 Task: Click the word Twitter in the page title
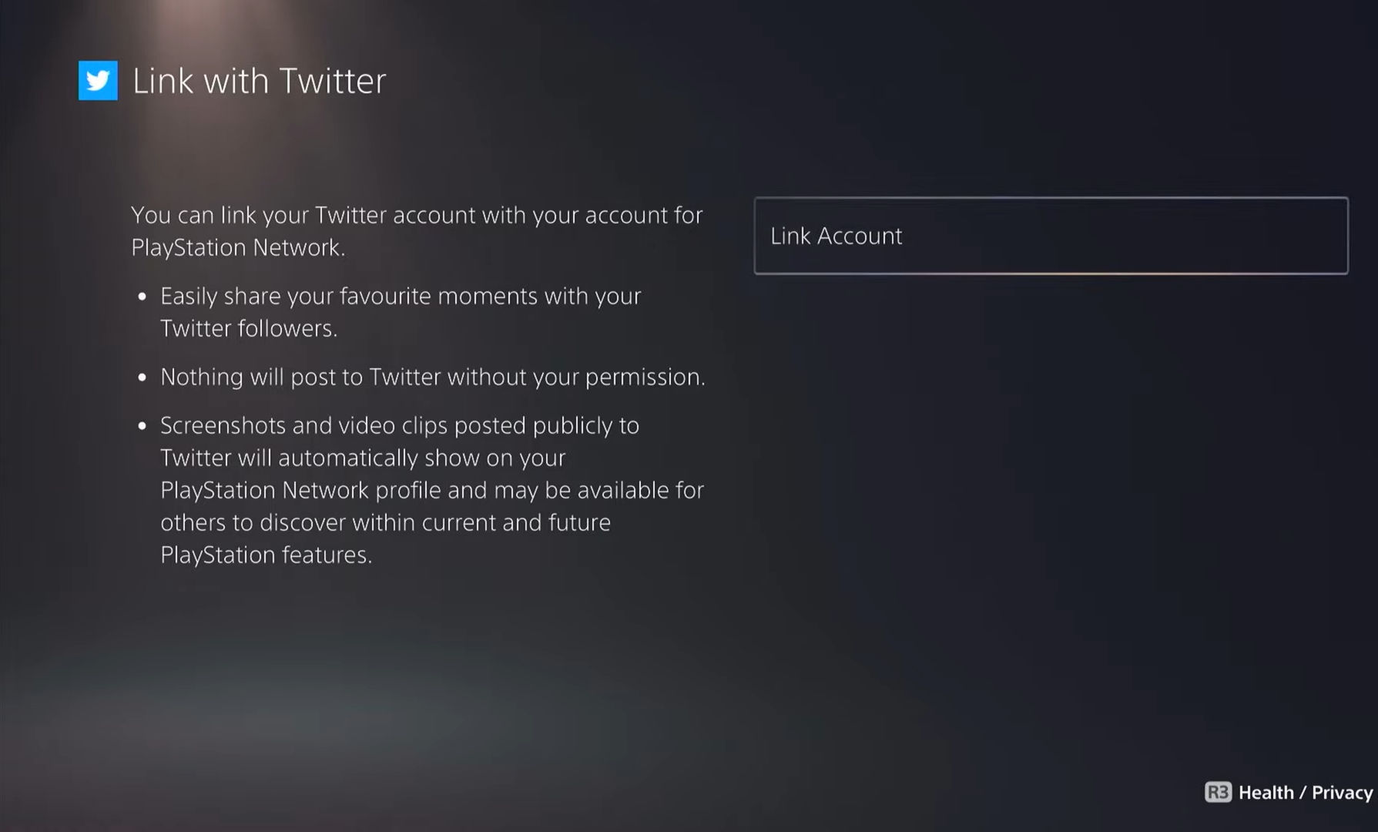333,80
